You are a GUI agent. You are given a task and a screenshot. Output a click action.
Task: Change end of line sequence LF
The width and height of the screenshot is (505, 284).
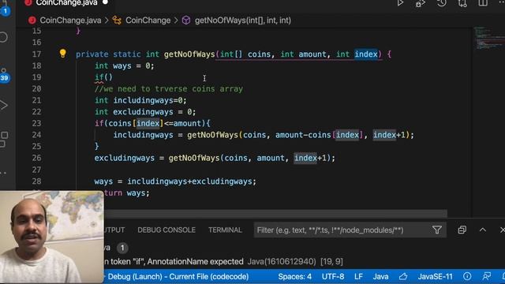click(x=358, y=277)
